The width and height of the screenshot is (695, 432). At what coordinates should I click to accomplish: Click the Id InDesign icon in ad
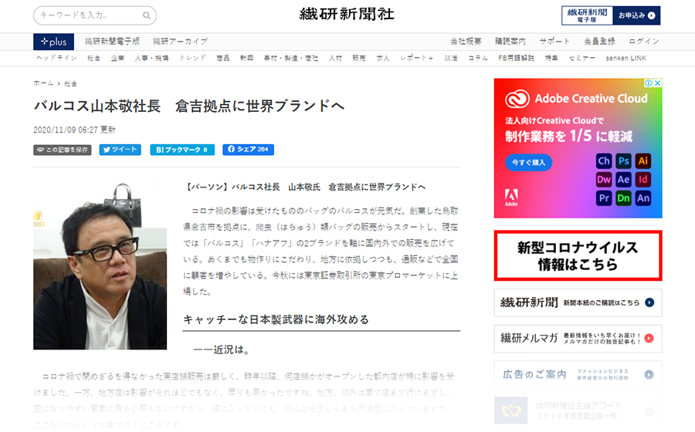coord(642,180)
